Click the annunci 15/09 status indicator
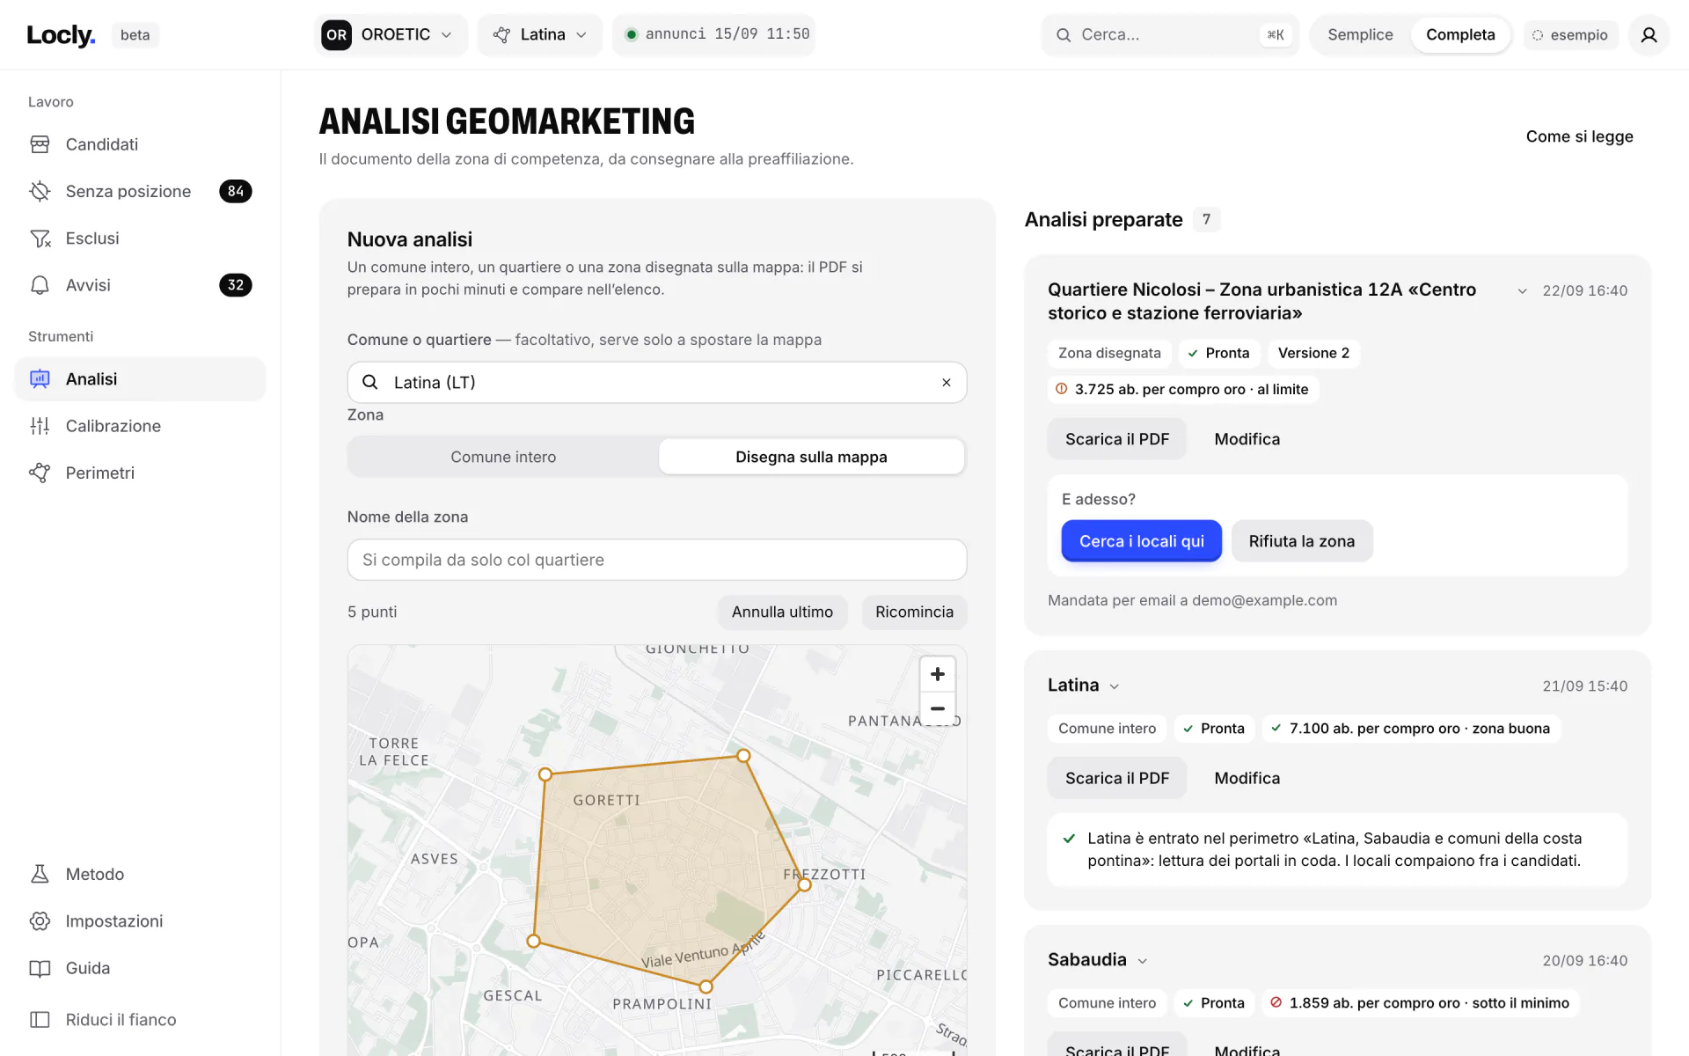Screen dimensions: 1689x1056 point(714,34)
